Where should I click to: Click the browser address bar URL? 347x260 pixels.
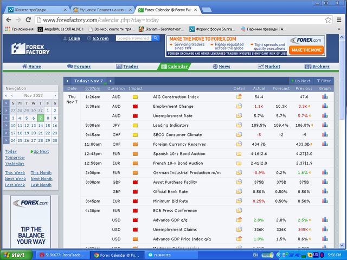(x=101, y=20)
